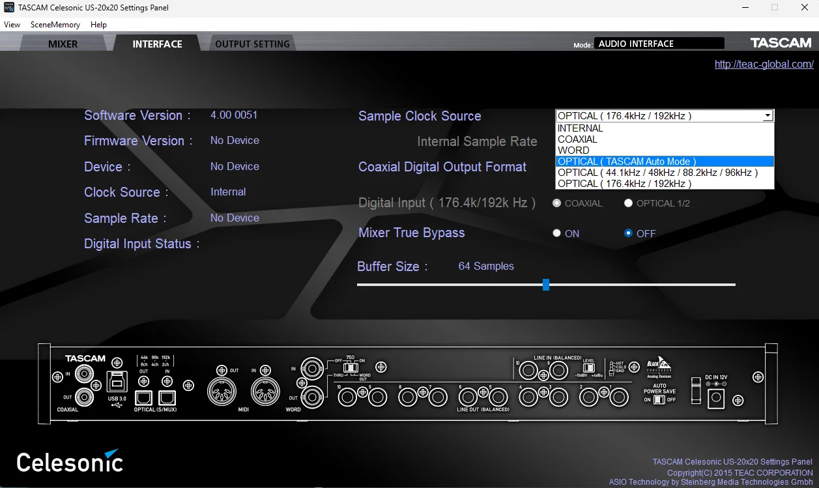Switch to the INTERFACE tab
Screen dimensions: 819x488
(158, 44)
